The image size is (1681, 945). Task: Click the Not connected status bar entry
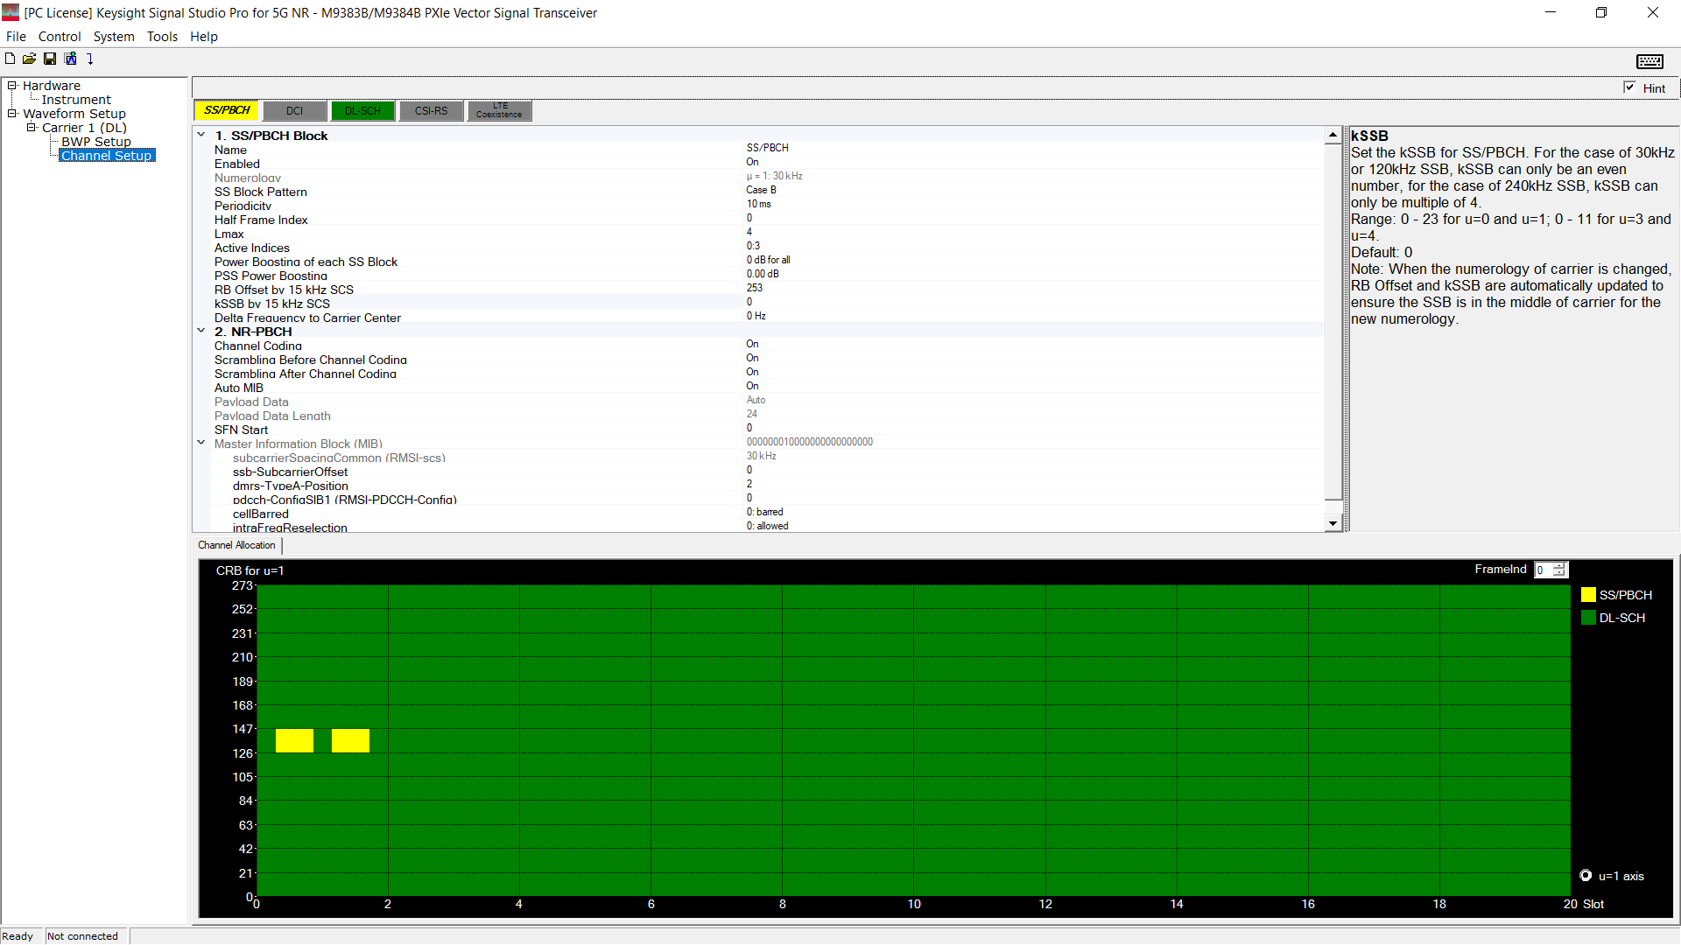tap(83, 936)
